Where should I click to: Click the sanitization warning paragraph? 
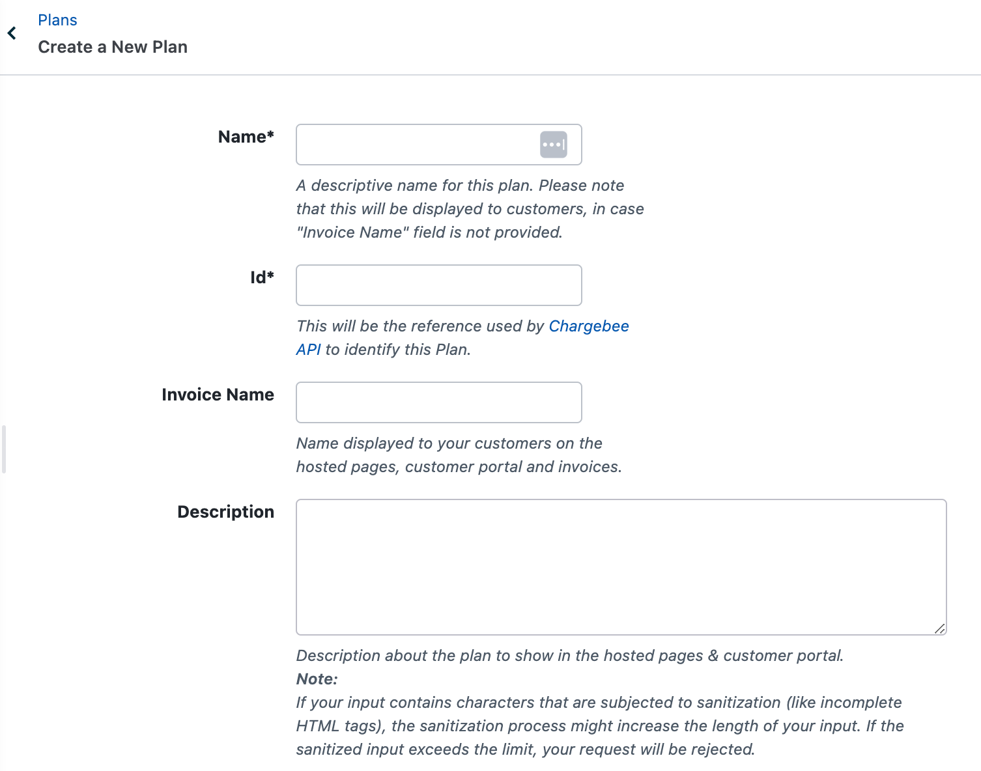tap(599, 726)
